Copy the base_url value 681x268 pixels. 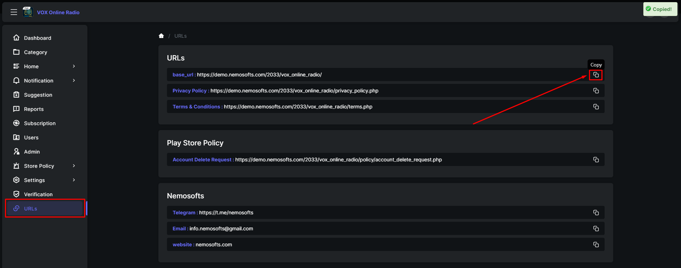click(x=596, y=75)
